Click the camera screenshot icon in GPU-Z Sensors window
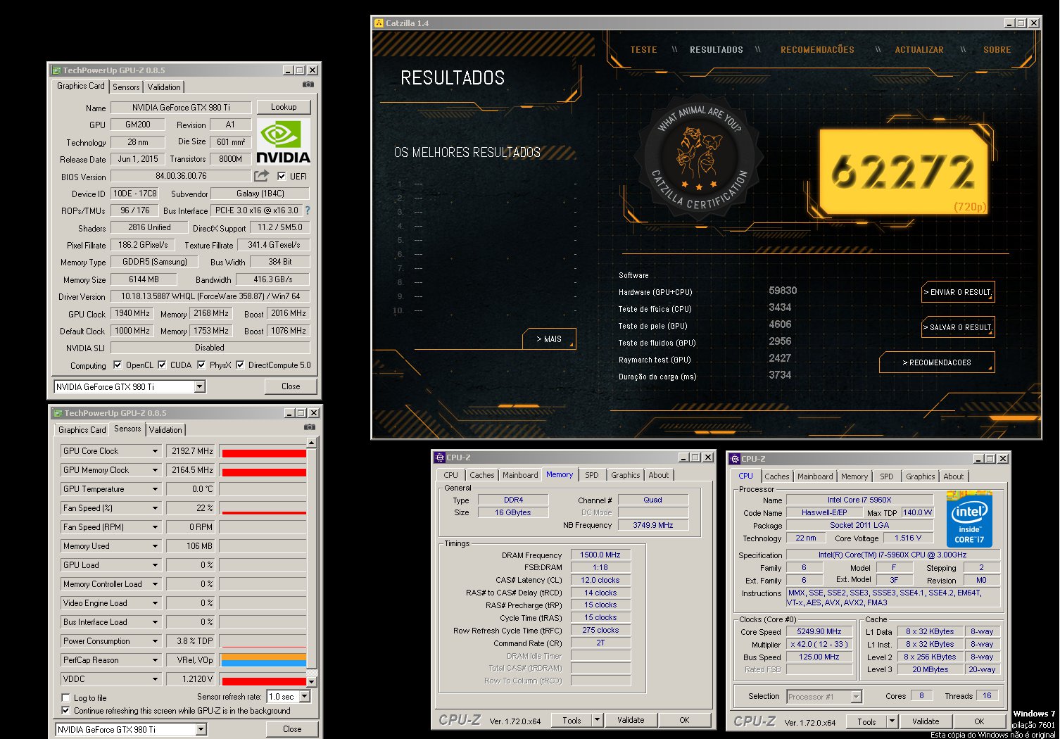Viewport: 1060px width, 739px height. (309, 427)
